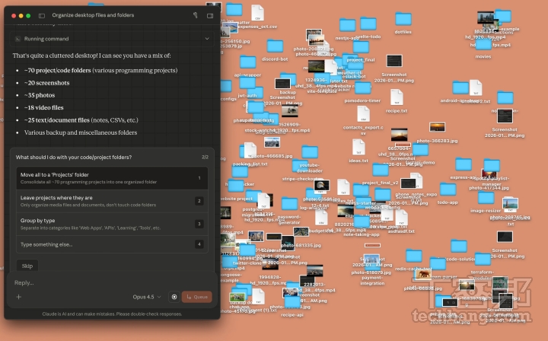Click the 2/2 question page indicator
548x341 pixels.
[205, 158]
